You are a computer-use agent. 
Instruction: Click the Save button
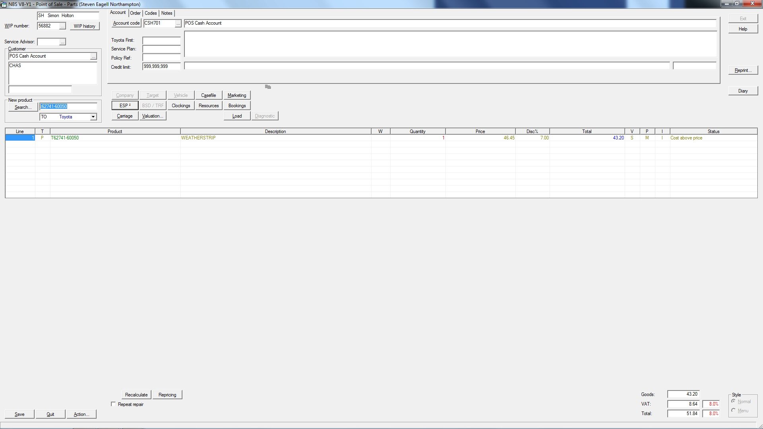[19, 414]
